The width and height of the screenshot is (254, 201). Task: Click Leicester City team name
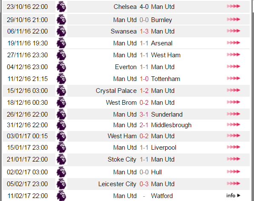coord(117,184)
